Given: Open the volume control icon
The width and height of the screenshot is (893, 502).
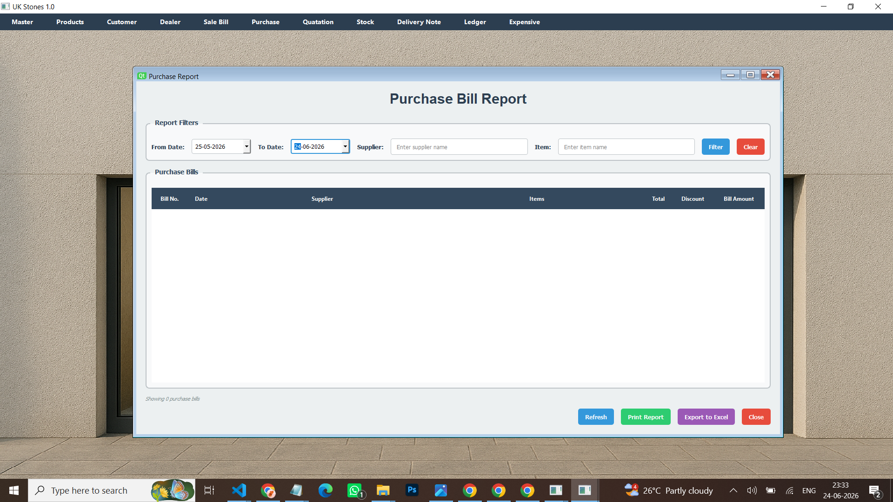Looking at the screenshot, I should (x=752, y=490).
